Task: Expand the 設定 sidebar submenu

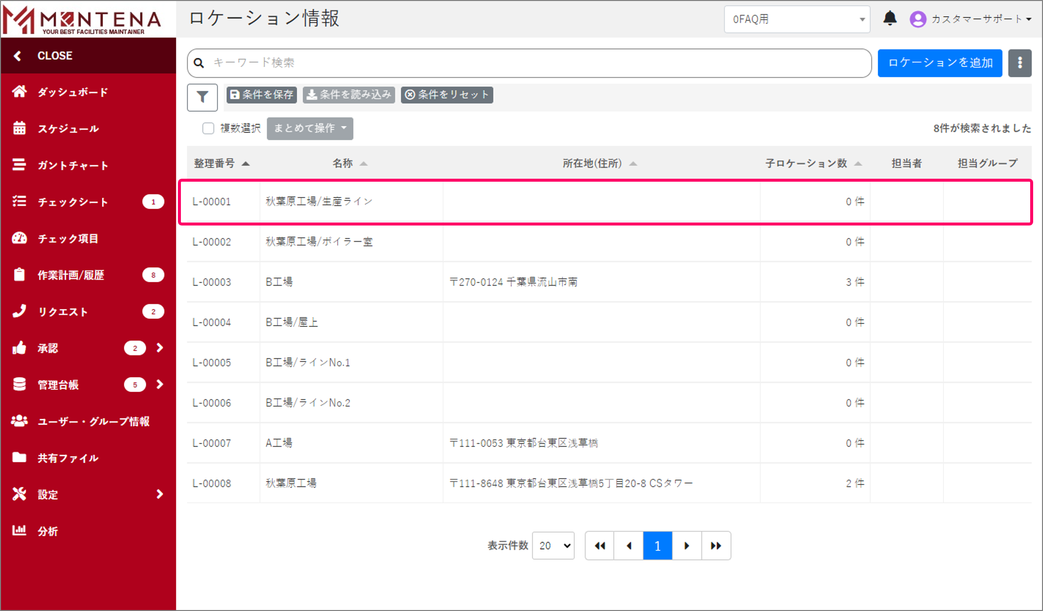Action: pyautogui.click(x=160, y=494)
